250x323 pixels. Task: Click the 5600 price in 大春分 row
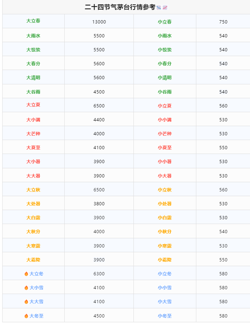[x=99, y=64]
